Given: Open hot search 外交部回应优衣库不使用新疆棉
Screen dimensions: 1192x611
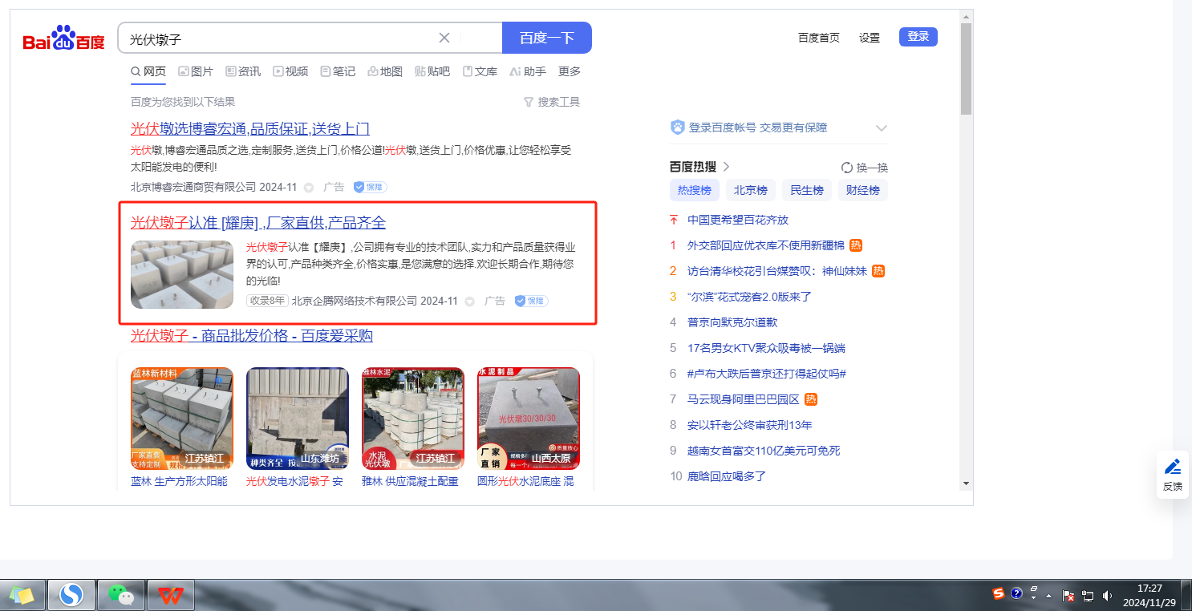Looking at the screenshot, I should pos(766,245).
